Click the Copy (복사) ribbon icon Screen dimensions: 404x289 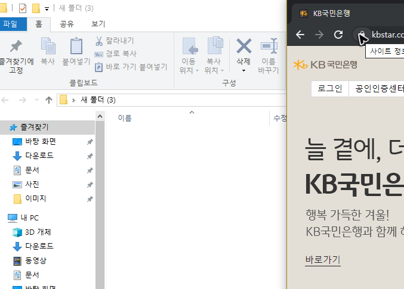tap(48, 46)
